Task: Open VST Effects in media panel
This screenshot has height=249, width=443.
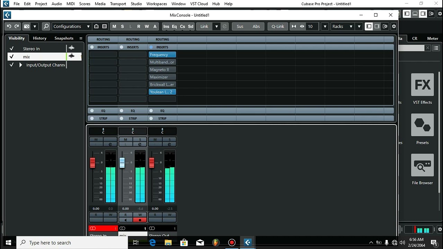Action: click(422, 89)
